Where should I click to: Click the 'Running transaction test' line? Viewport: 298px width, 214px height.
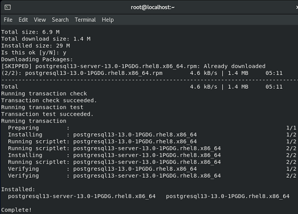click(42, 107)
